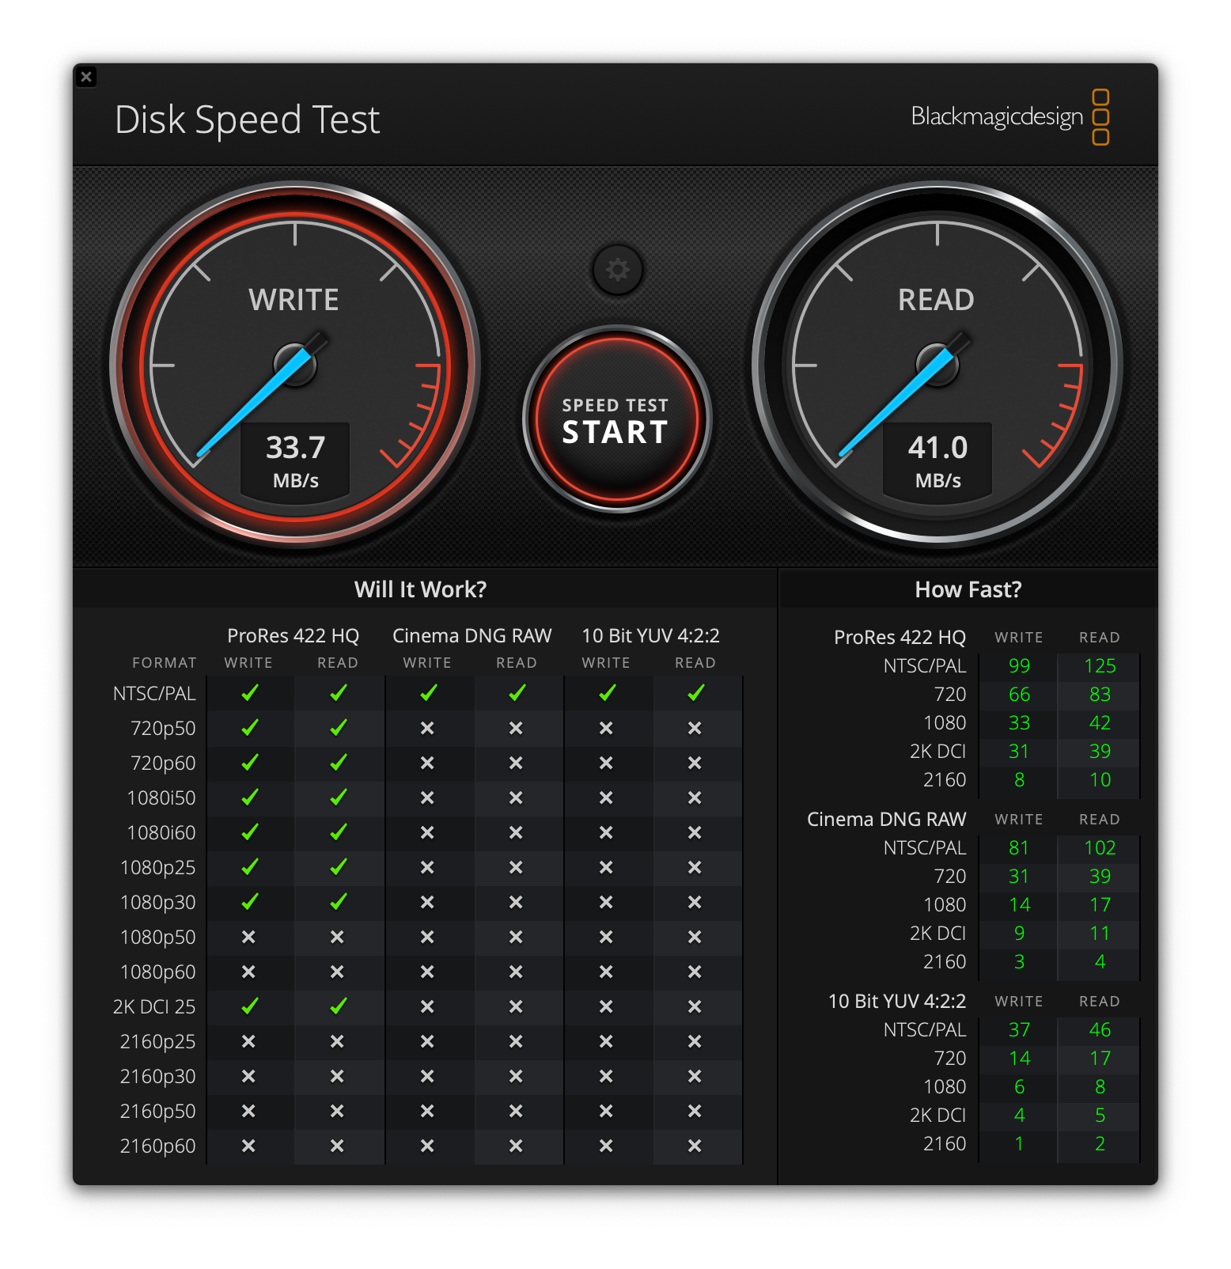Click Cinema DNG RAW NTSC/PAL read value 102
The width and height of the screenshot is (1231, 1269).
tap(1100, 848)
